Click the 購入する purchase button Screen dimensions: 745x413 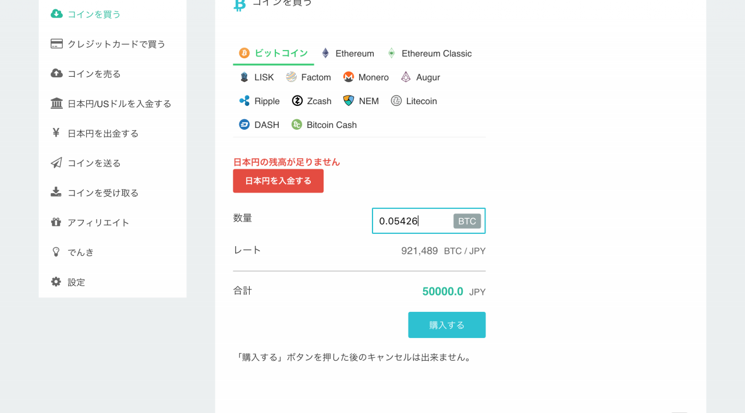tap(447, 325)
